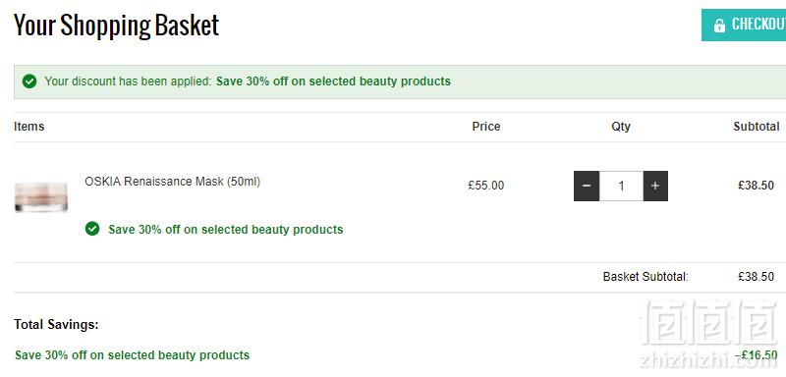
Task: Click the quantity input field
Action: tap(621, 187)
